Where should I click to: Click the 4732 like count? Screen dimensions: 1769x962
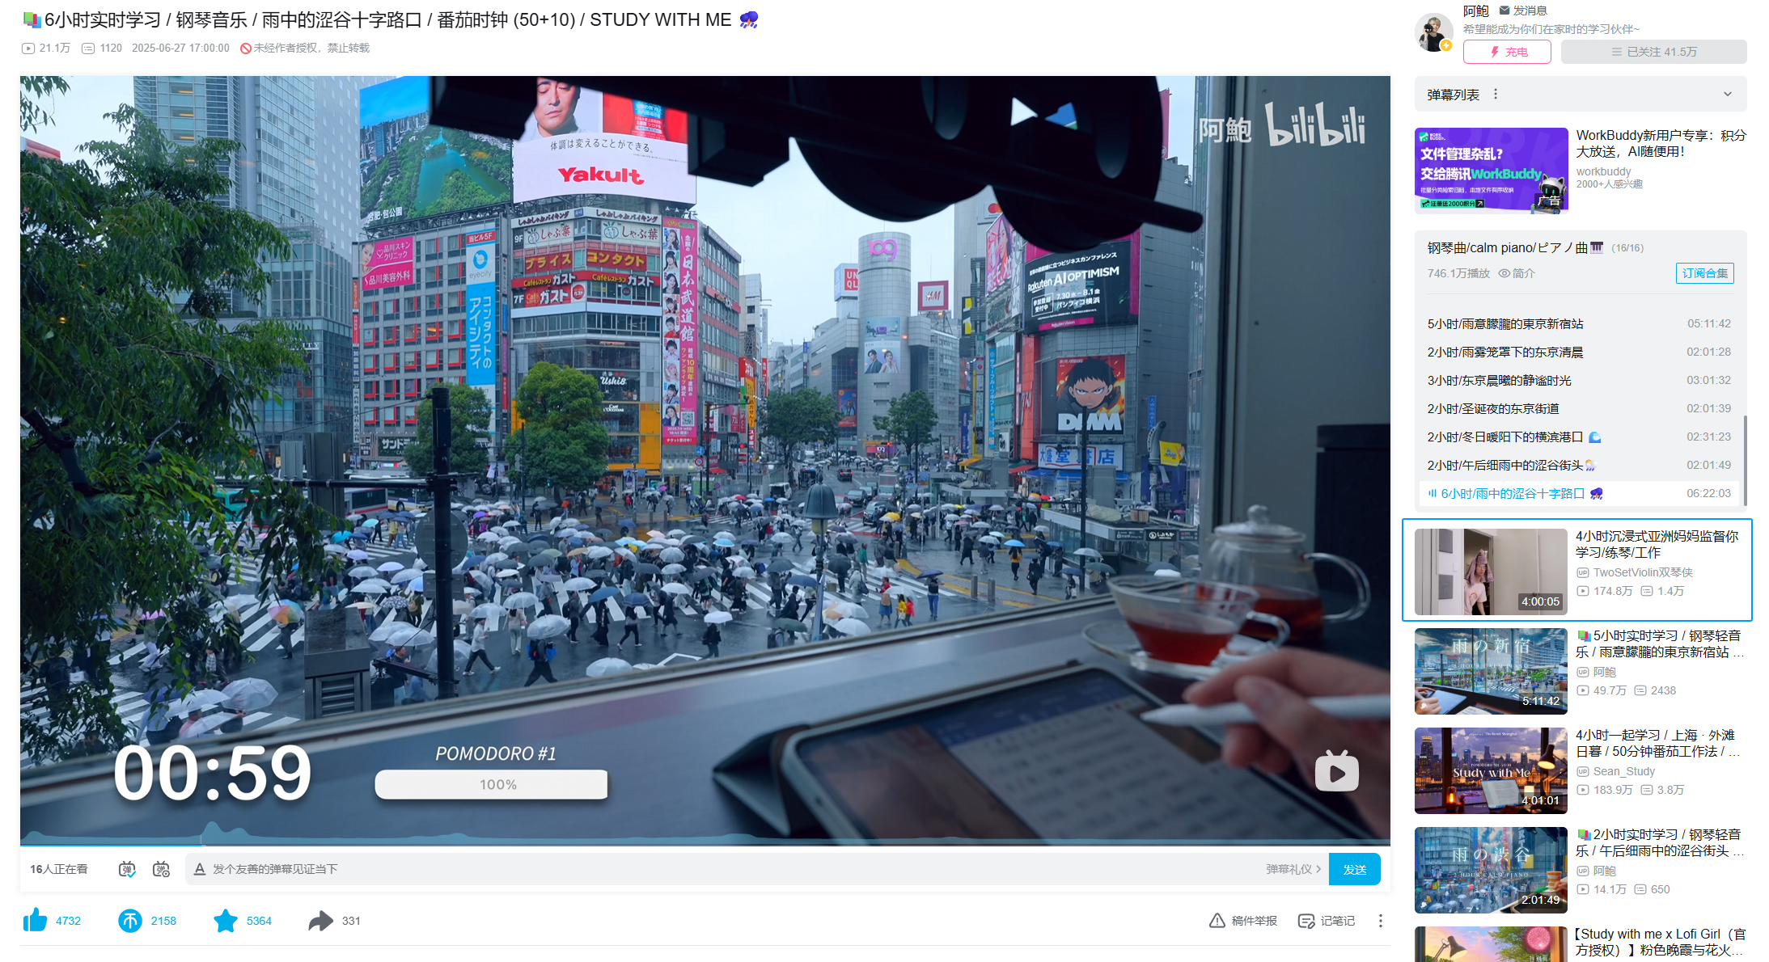pos(68,921)
